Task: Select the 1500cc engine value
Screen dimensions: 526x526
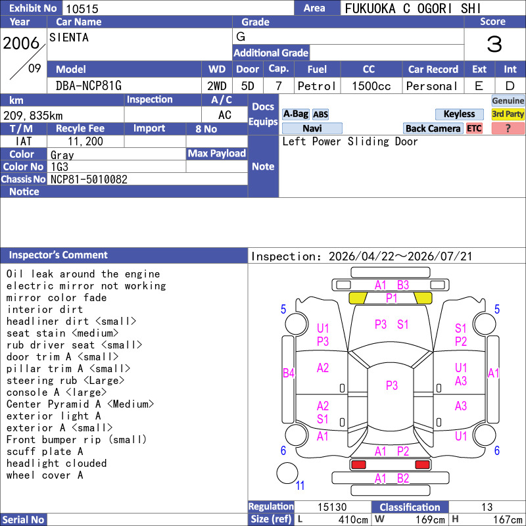Action: (371, 86)
